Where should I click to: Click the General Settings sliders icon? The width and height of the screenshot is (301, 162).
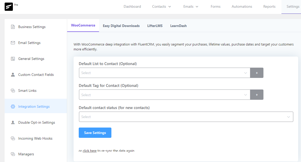pos(13,59)
